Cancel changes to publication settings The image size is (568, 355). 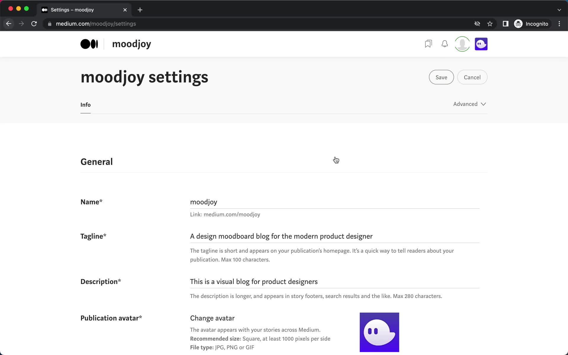(x=472, y=77)
